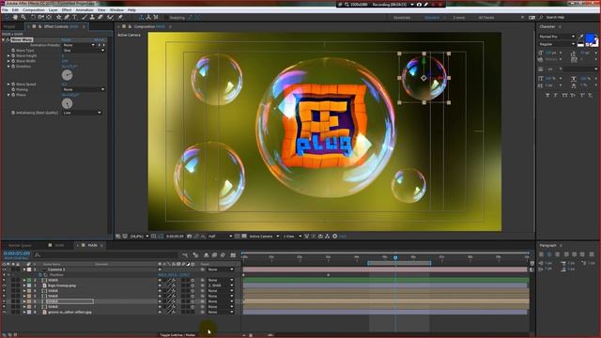Click the Direction angle dial
Screen dimensions: 601x338
tap(67, 75)
